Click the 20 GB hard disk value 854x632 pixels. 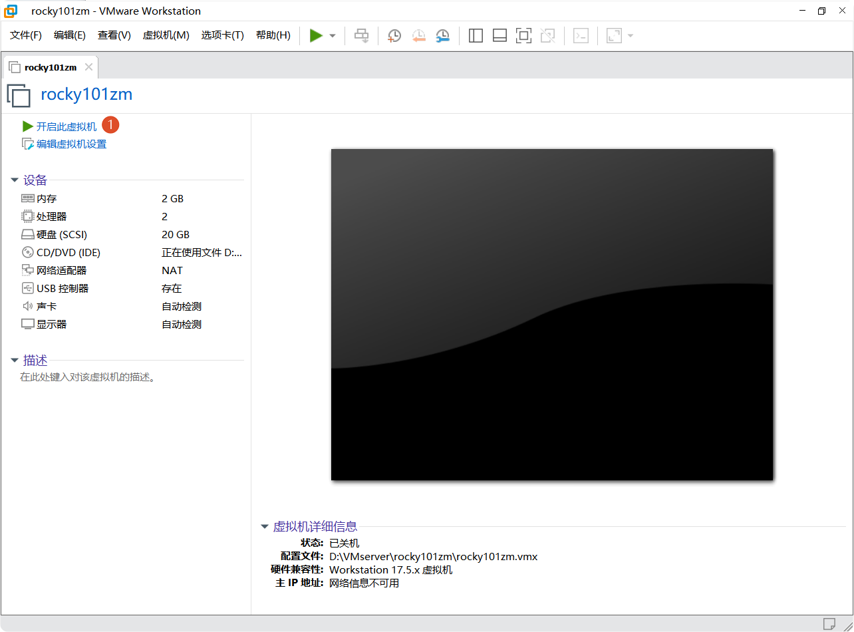[x=176, y=235]
